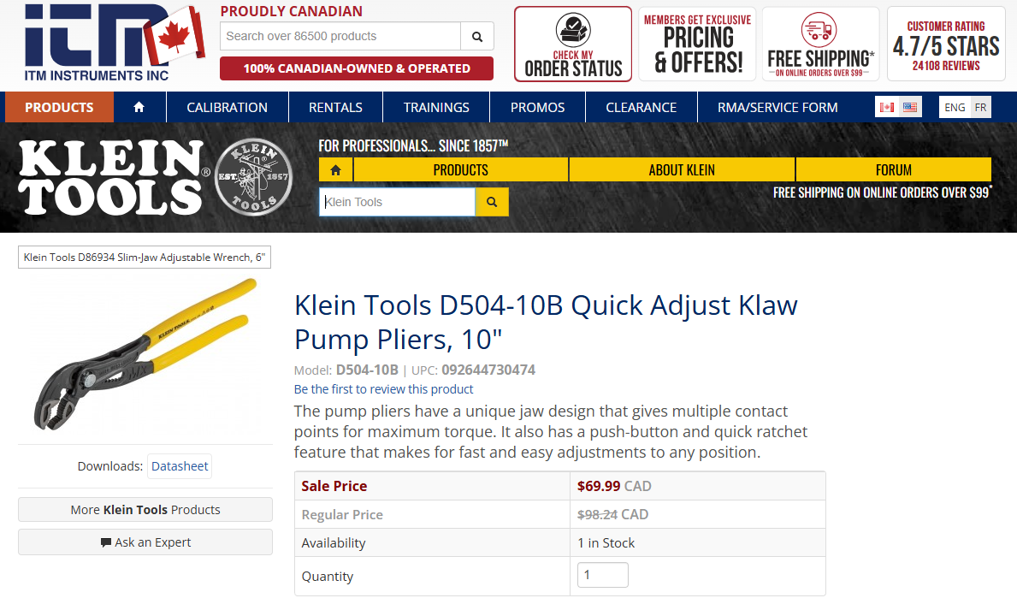Open the CLEARANCE menu
Screen dimensions: 1017x604
tap(641, 107)
